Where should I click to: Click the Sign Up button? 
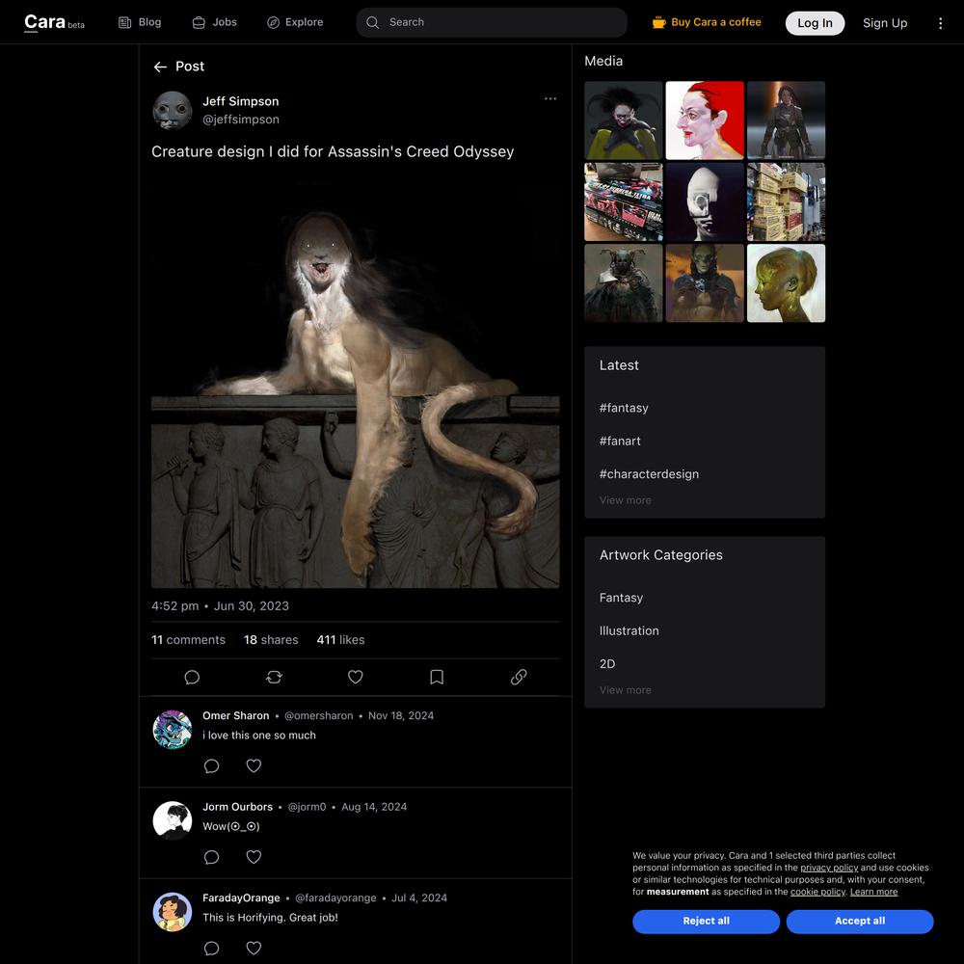click(885, 23)
